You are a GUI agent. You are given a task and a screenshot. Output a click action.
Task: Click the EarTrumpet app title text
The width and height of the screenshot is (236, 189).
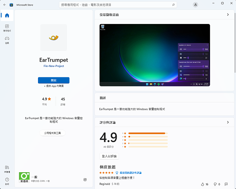[54, 60]
